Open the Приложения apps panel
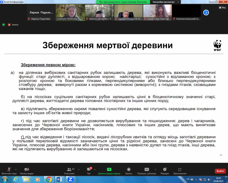The width and height of the screenshot is (228, 183). 180,170
